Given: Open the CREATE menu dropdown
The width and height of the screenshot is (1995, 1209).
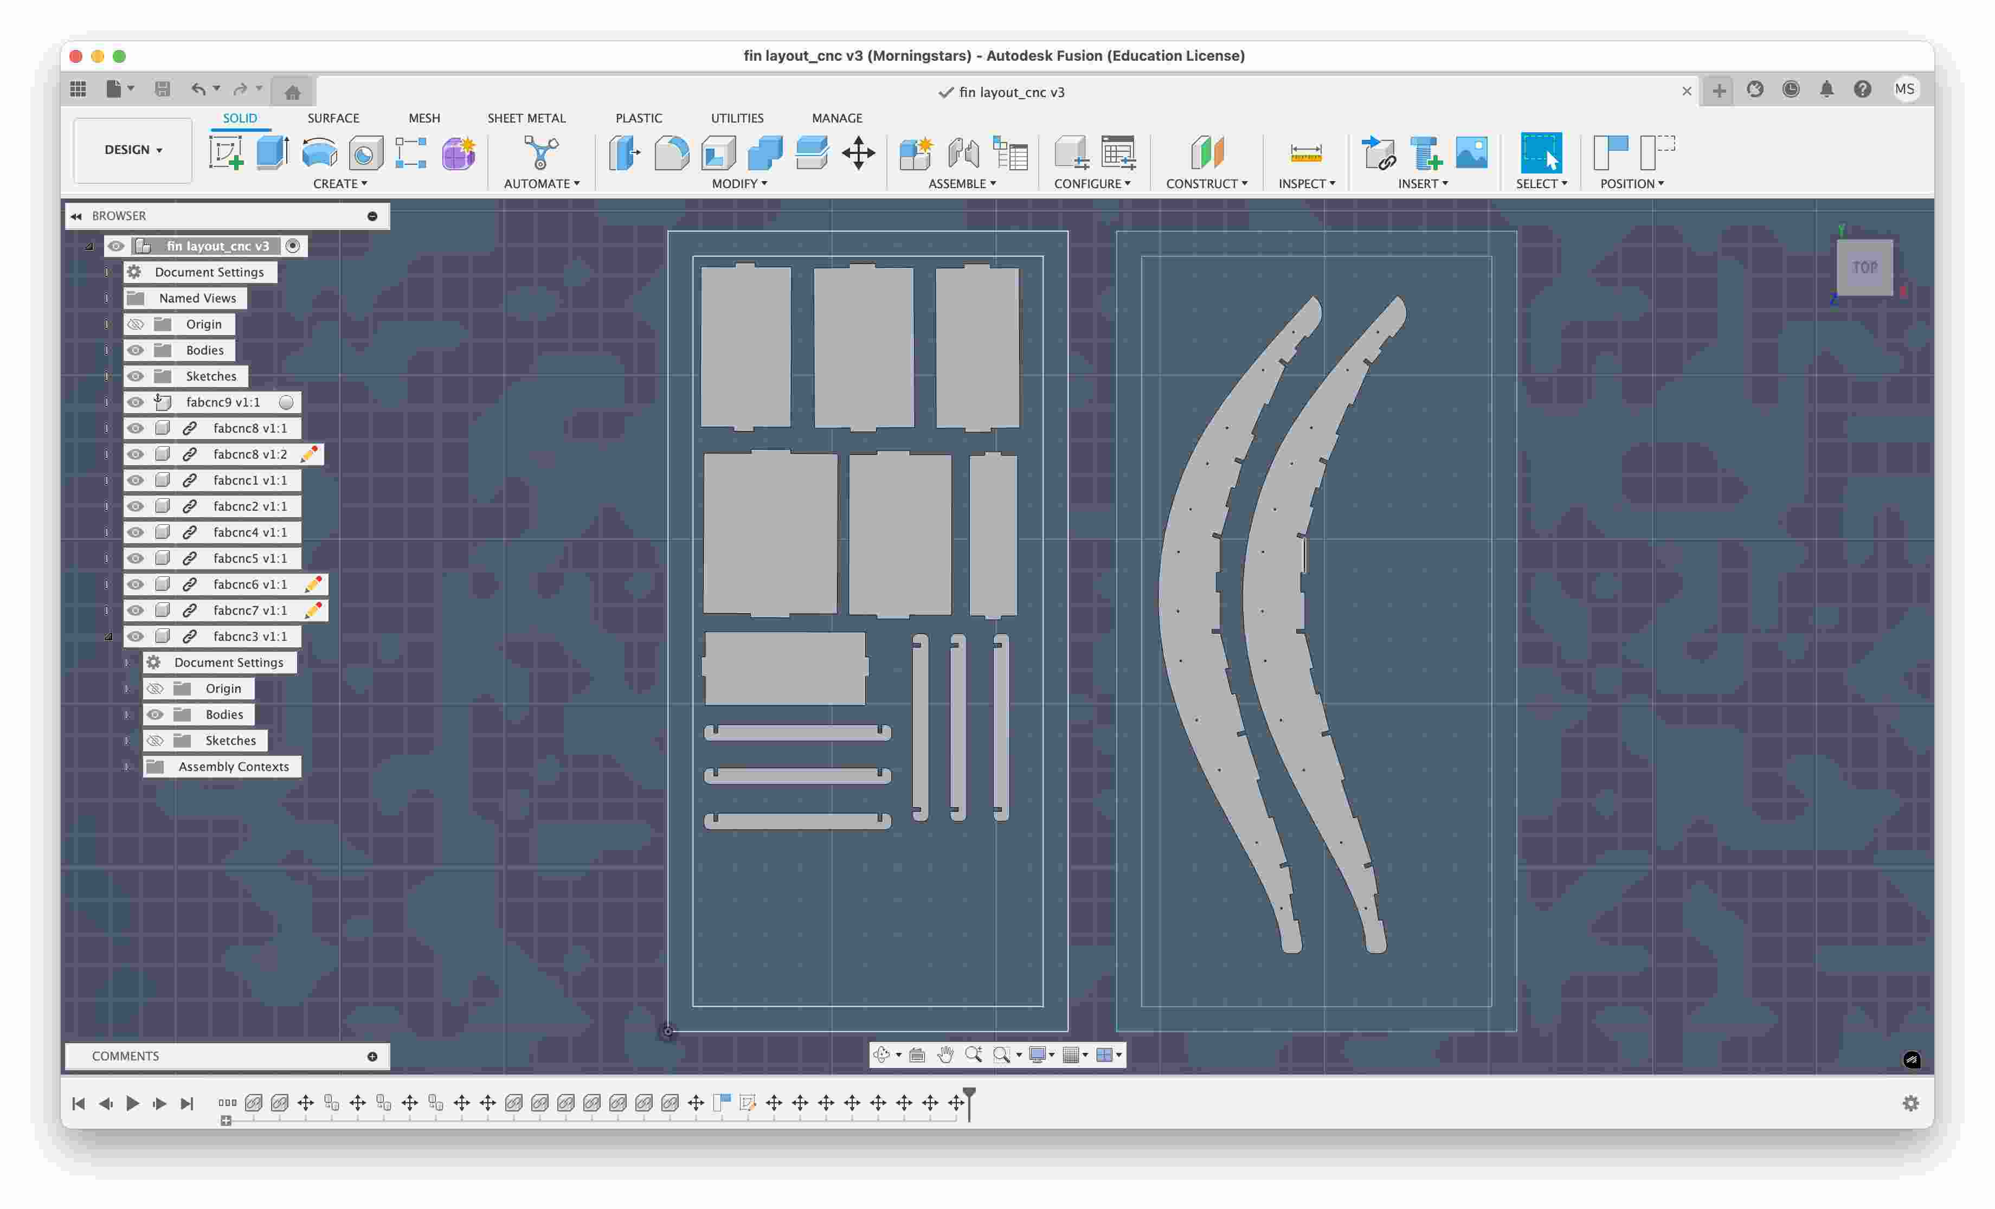Looking at the screenshot, I should [340, 184].
